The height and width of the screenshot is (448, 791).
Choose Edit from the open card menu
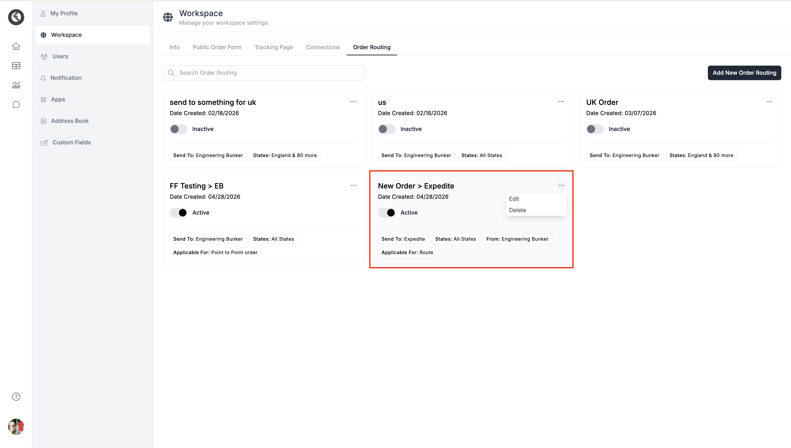[514, 199]
